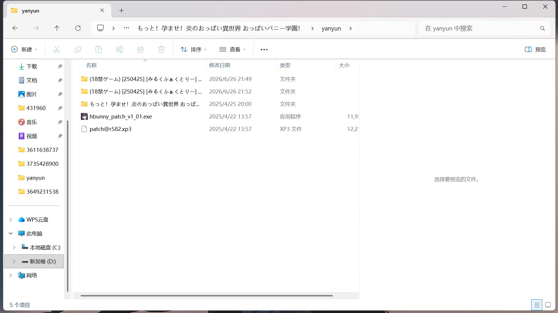558x313 pixels.
Task: Open the toolbar's more options ellipsis
Action: pos(264,50)
